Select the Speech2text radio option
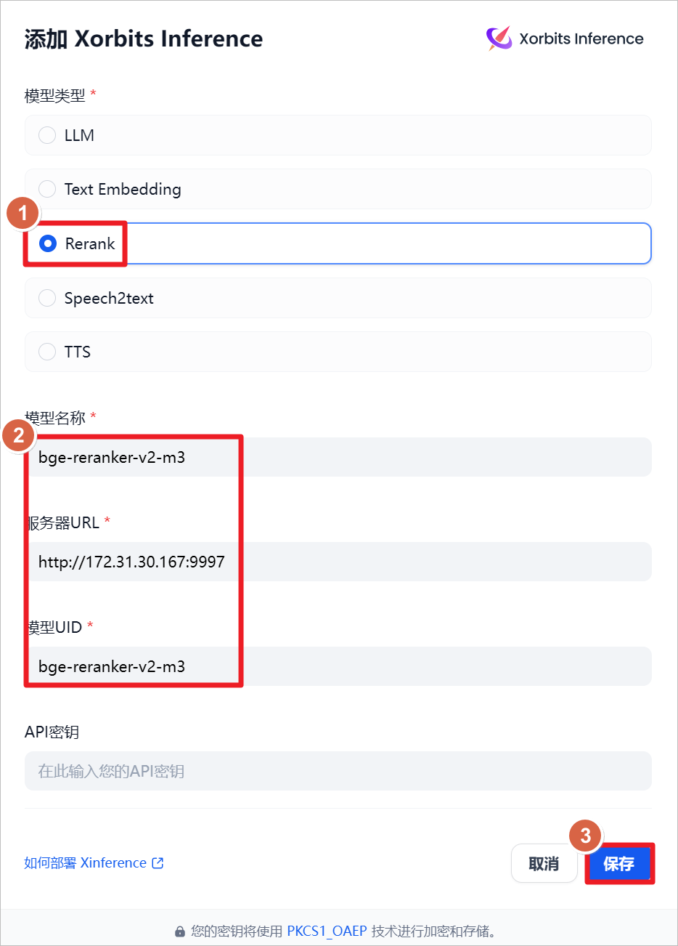The height and width of the screenshot is (946, 678). [x=47, y=298]
